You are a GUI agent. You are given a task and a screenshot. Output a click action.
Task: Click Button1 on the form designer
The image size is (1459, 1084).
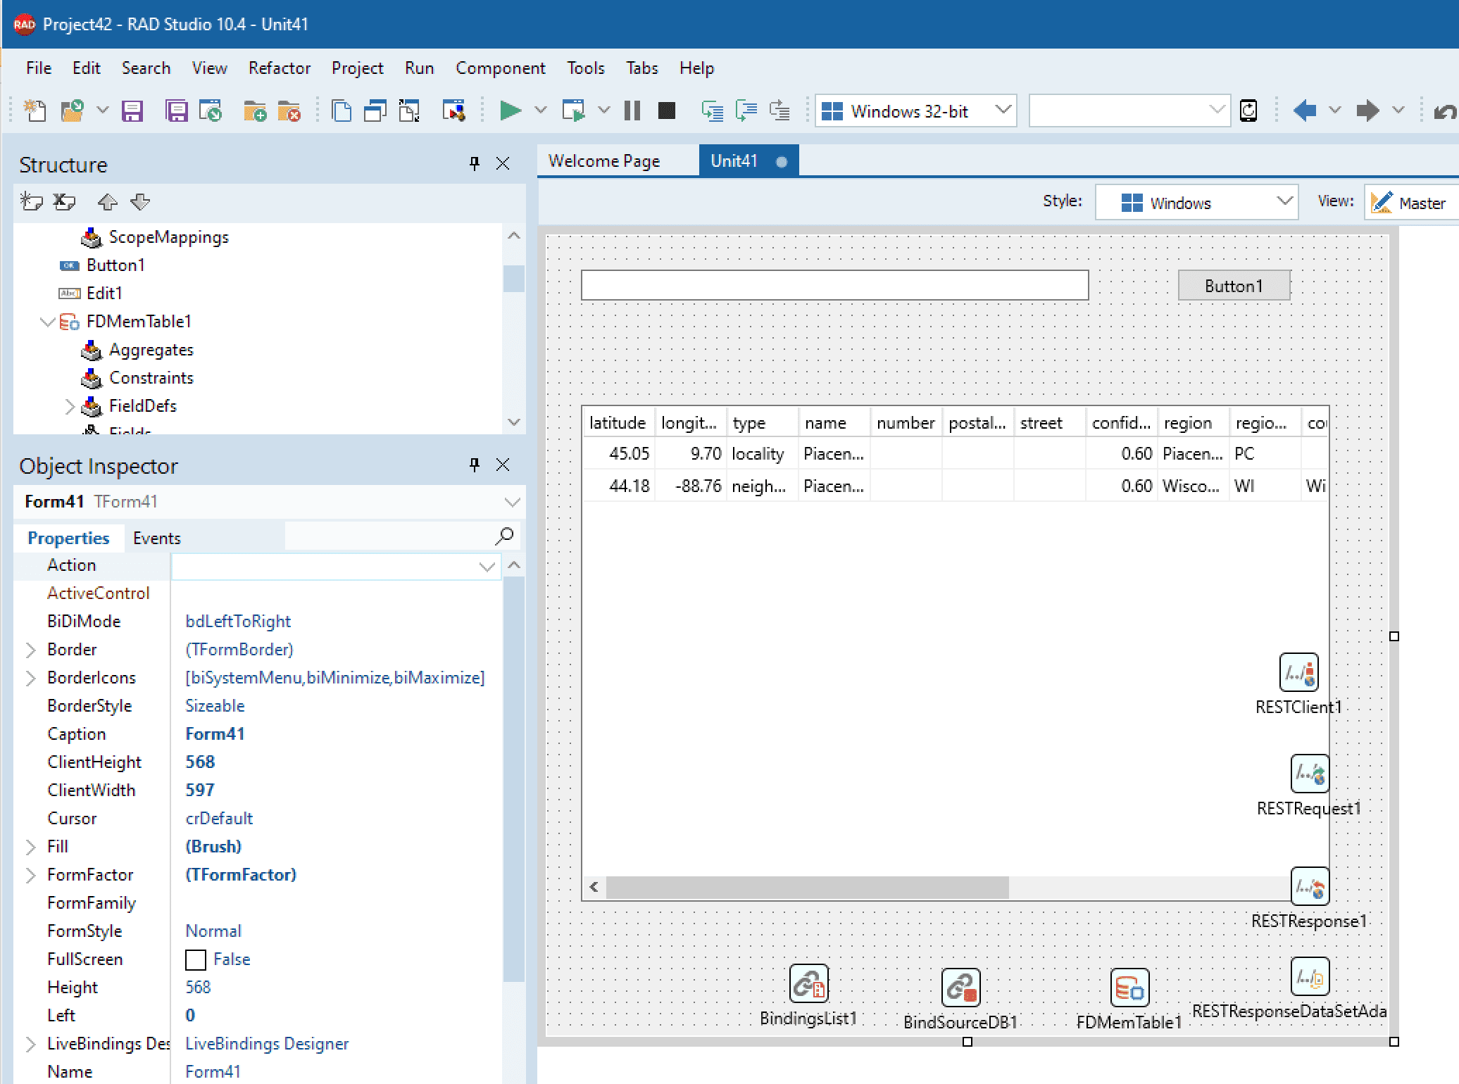(x=1234, y=286)
